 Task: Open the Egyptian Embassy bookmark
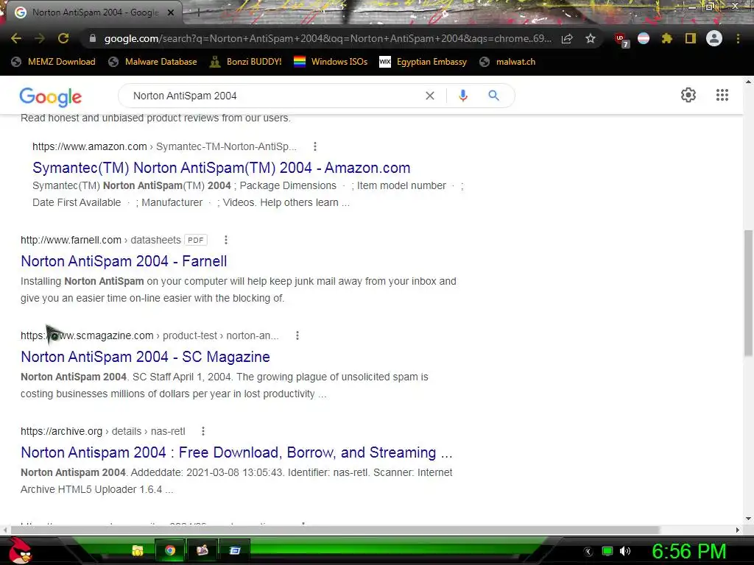[x=423, y=62]
